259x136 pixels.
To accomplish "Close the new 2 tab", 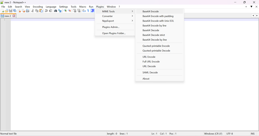I will click(14, 16).
